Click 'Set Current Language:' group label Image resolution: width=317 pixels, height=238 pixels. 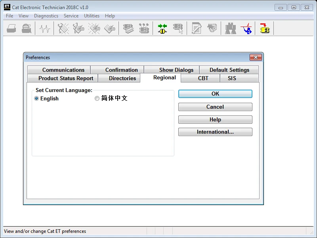tap(64, 90)
